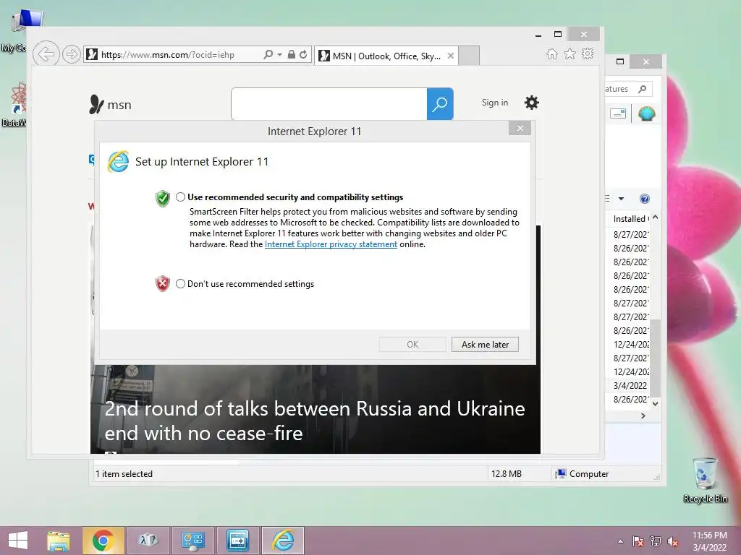Click inside the MSN search box

[329, 104]
